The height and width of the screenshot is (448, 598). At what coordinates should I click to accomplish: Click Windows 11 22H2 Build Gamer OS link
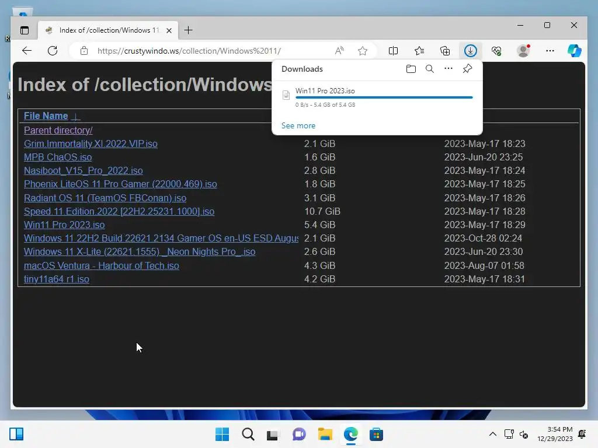click(161, 239)
